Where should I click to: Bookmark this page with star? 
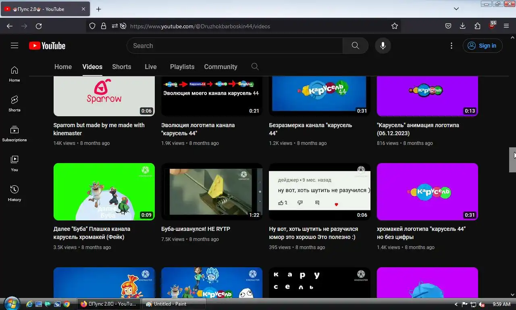click(x=395, y=26)
